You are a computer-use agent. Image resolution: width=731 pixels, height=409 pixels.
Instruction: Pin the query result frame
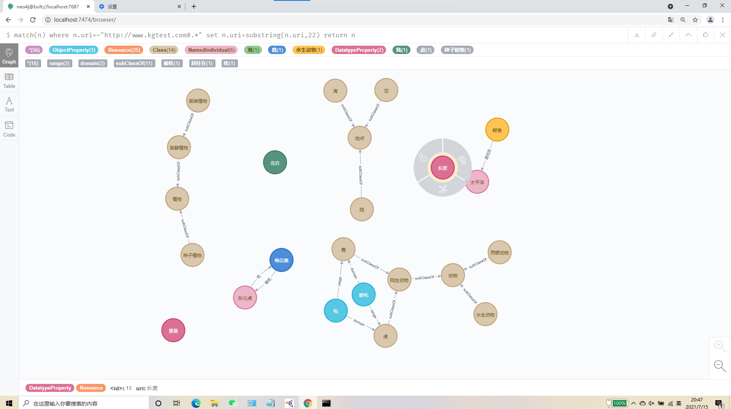[x=654, y=35]
